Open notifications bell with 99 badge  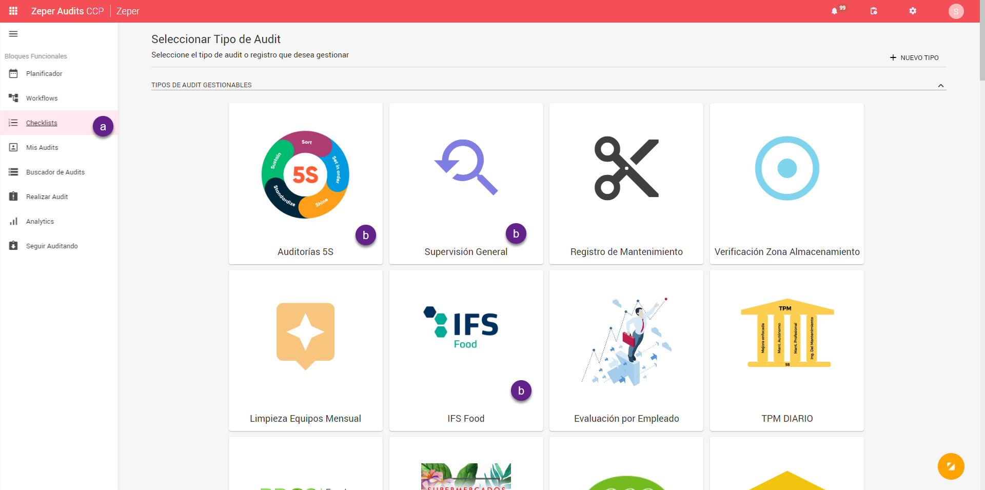835,11
